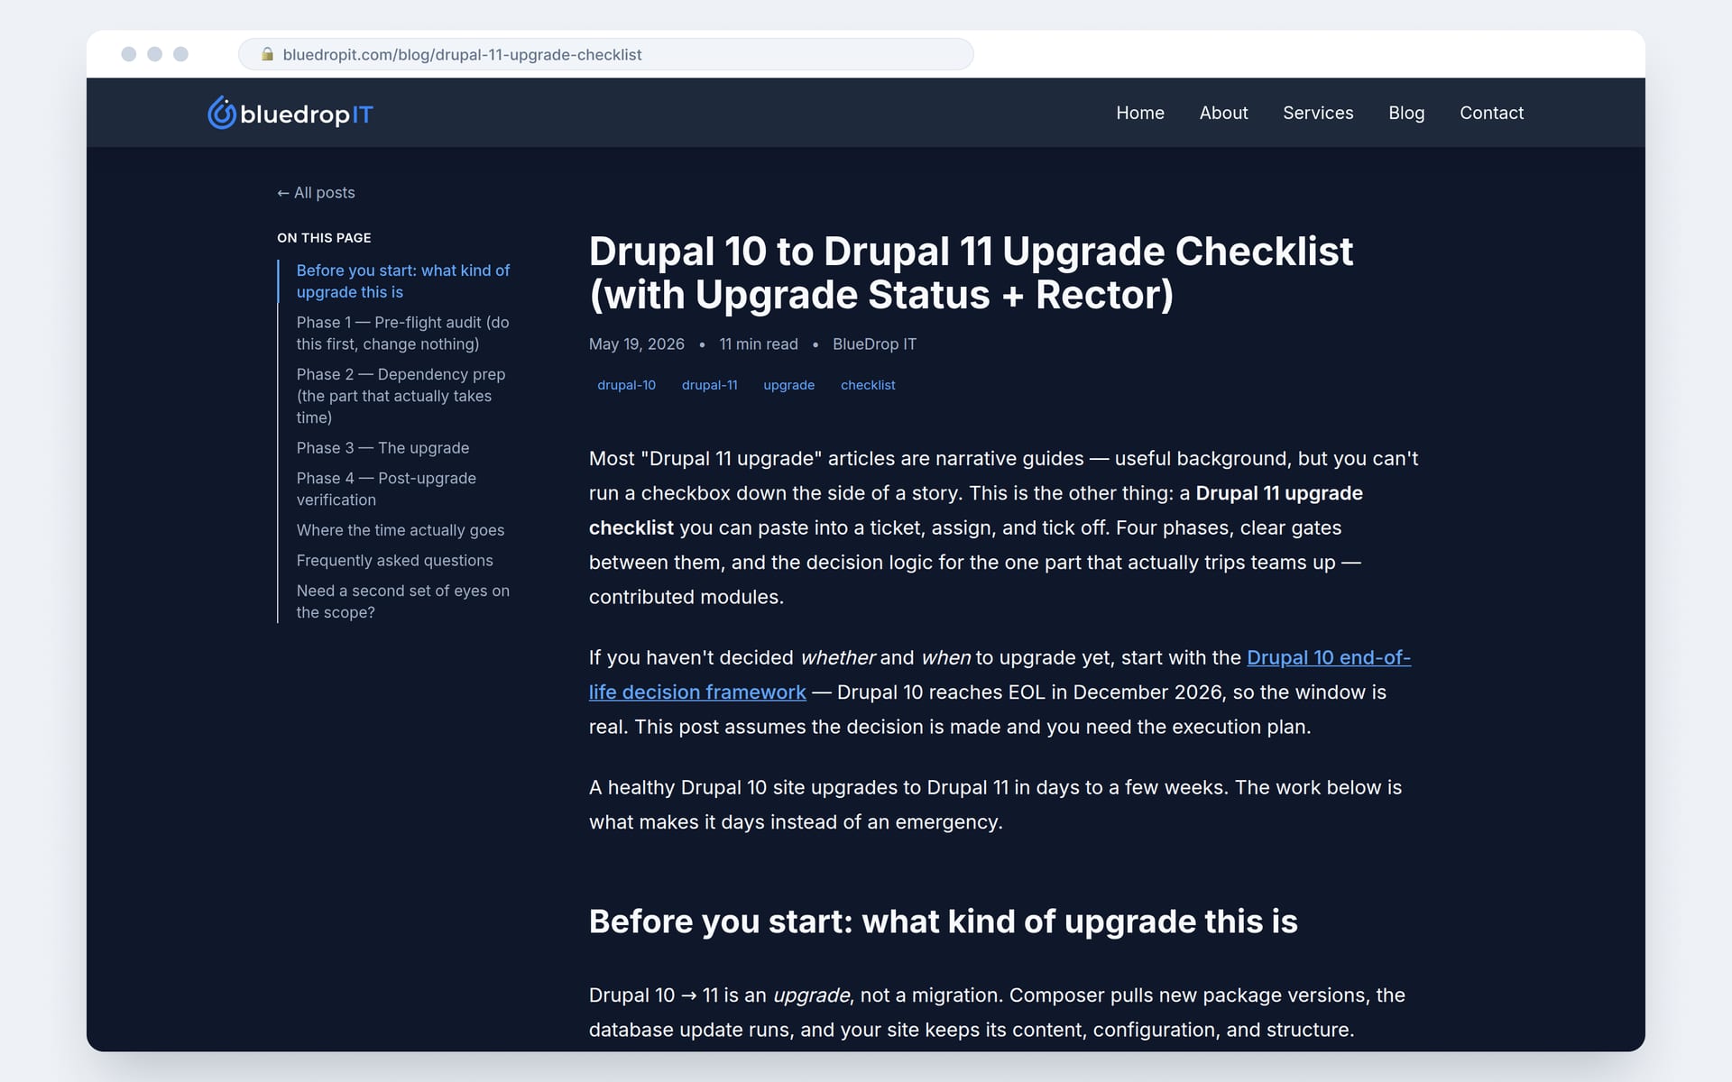
Task: Click the '11 min read' text
Action: tap(759, 344)
